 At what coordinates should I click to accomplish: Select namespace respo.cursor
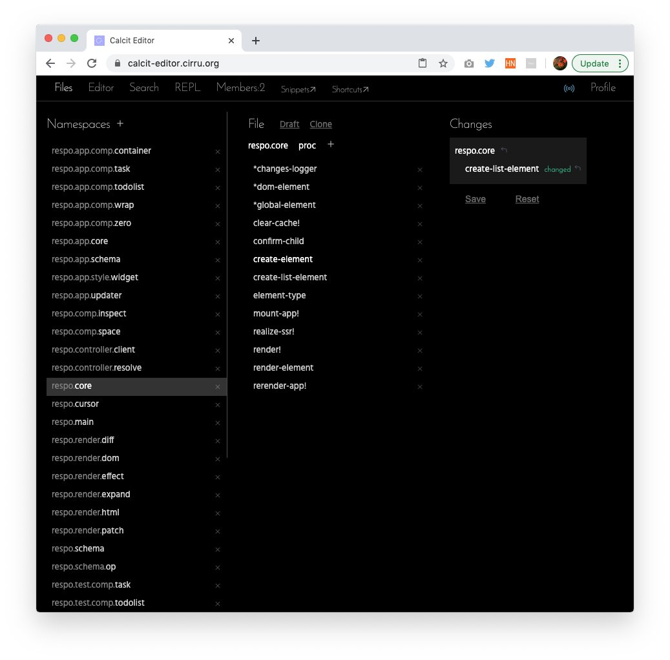136,404
